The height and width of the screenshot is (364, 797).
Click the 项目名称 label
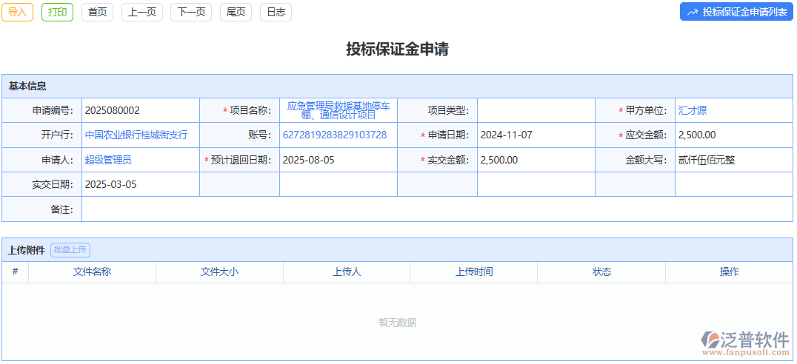point(250,110)
